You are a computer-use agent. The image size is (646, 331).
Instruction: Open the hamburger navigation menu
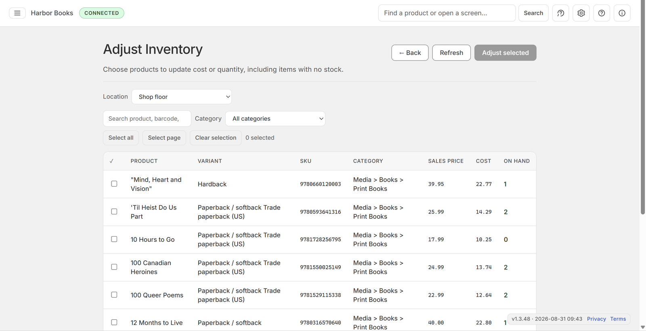[x=17, y=13]
